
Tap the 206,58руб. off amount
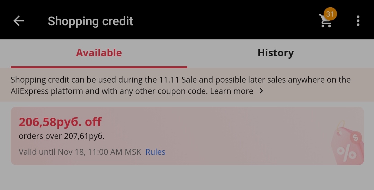pyautogui.click(x=60, y=122)
